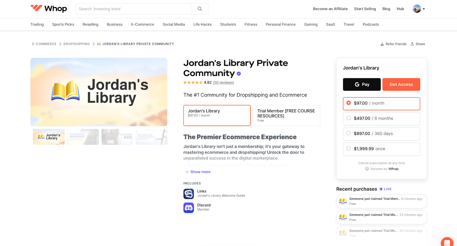This screenshot has width=457, height=246.
Task: Select the Winning Ads thumbnail
Action: [117, 137]
